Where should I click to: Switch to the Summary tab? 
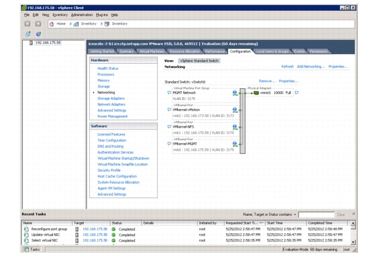tap(126, 51)
